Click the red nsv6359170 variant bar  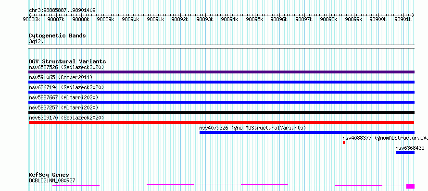coord(221,122)
